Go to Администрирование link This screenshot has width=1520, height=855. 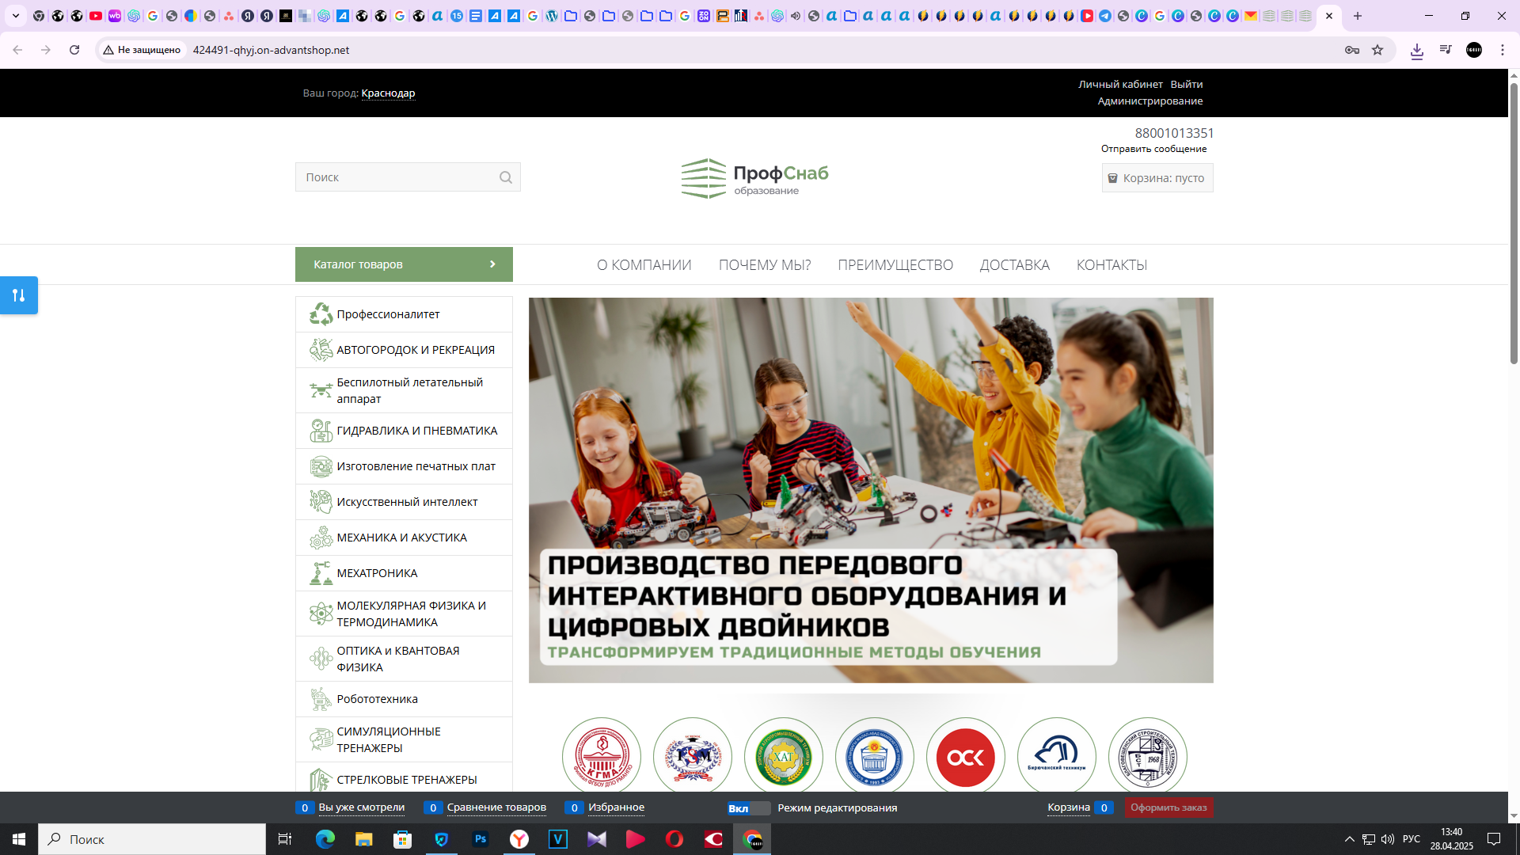coord(1150,101)
